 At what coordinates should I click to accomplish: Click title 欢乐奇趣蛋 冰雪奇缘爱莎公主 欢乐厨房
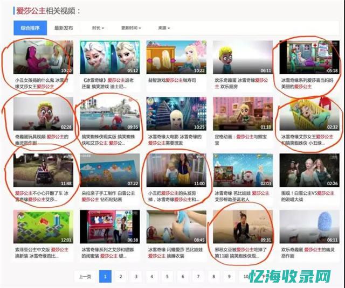pyautogui.click(x=241, y=83)
